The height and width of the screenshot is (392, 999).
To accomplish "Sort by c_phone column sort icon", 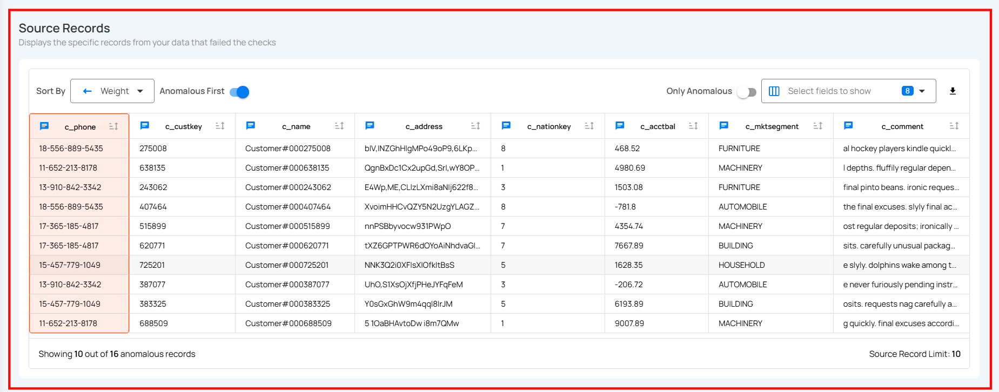I will click(113, 126).
